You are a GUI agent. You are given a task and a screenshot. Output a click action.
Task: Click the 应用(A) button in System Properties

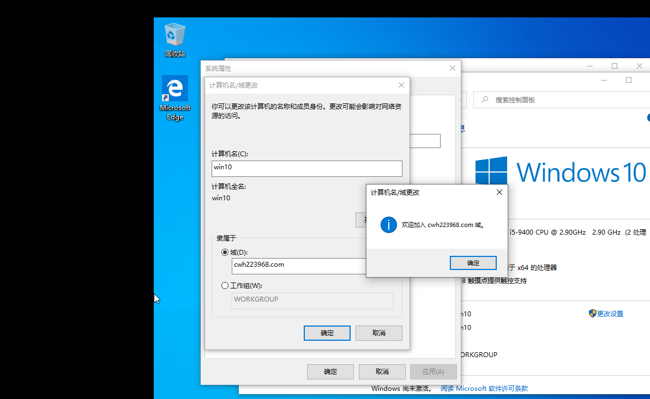(433, 372)
